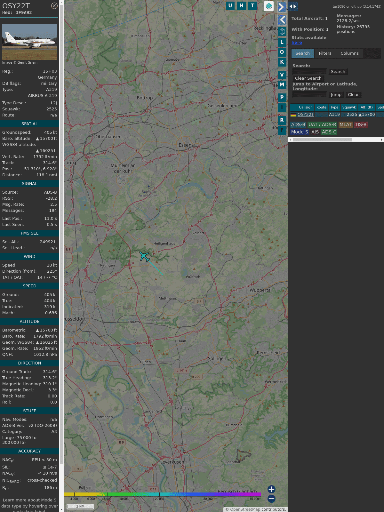The width and height of the screenshot is (384, 512).
Task: Open registration link 15+03
Action: coord(50,71)
